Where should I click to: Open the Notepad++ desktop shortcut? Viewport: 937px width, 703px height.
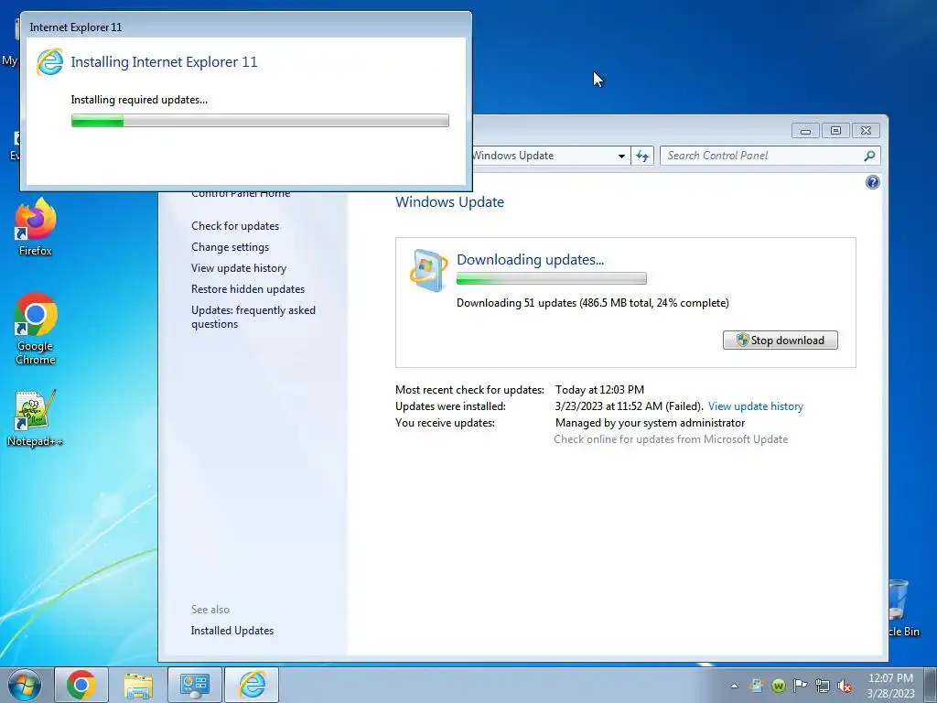point(35,418)
